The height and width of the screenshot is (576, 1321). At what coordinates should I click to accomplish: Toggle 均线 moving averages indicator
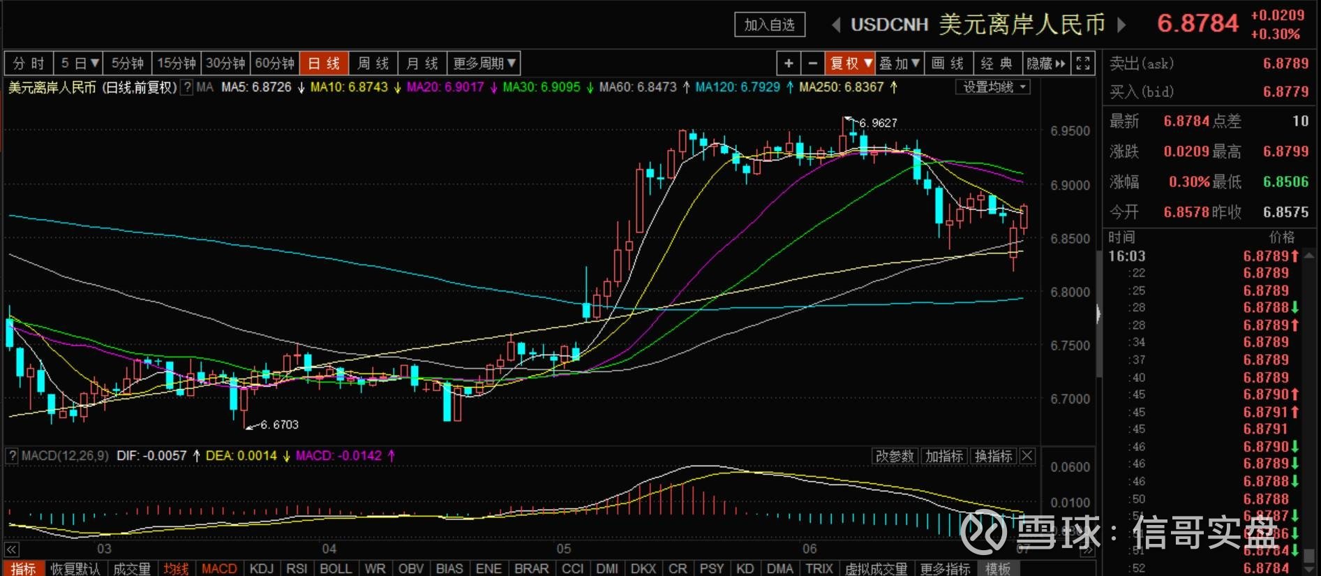click(x=176, y=568)
